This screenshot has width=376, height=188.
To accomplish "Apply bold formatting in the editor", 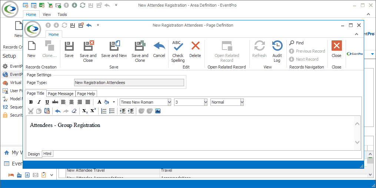I will click(x=31, y=102).
